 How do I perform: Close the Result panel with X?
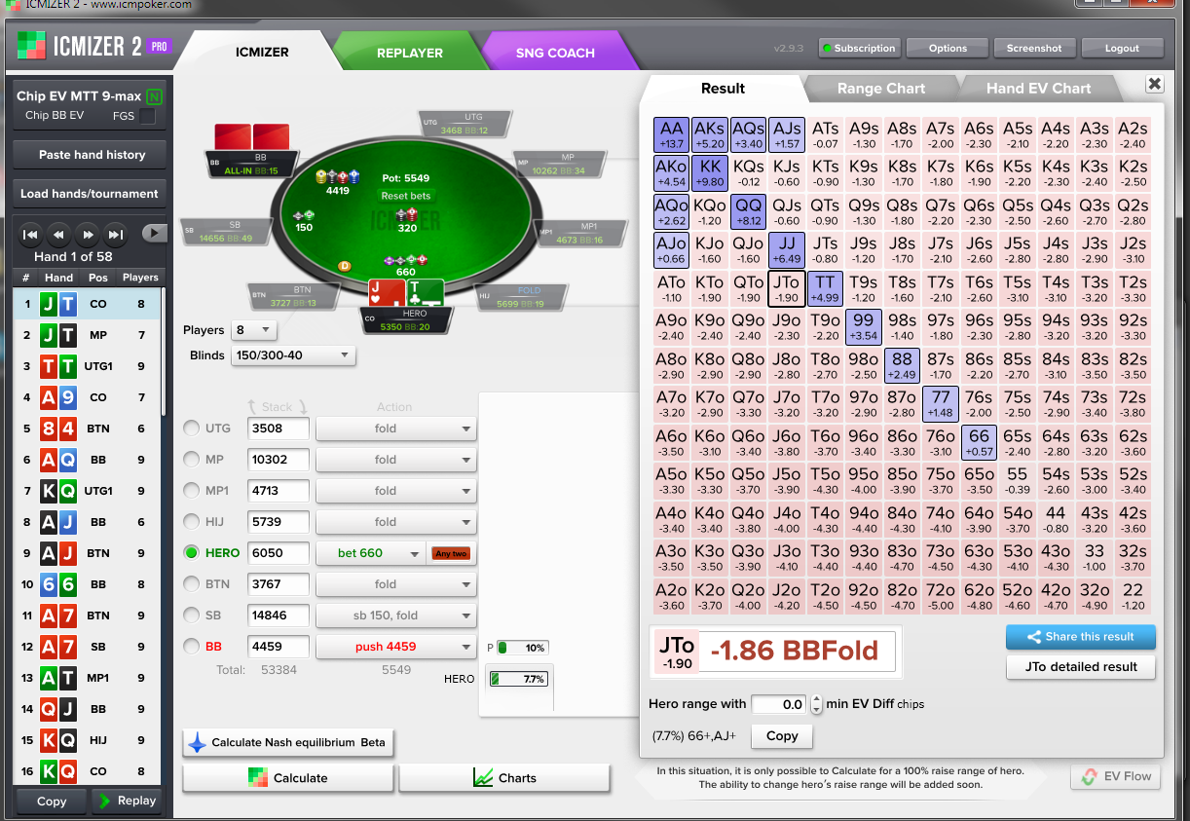pos(1154,85)
